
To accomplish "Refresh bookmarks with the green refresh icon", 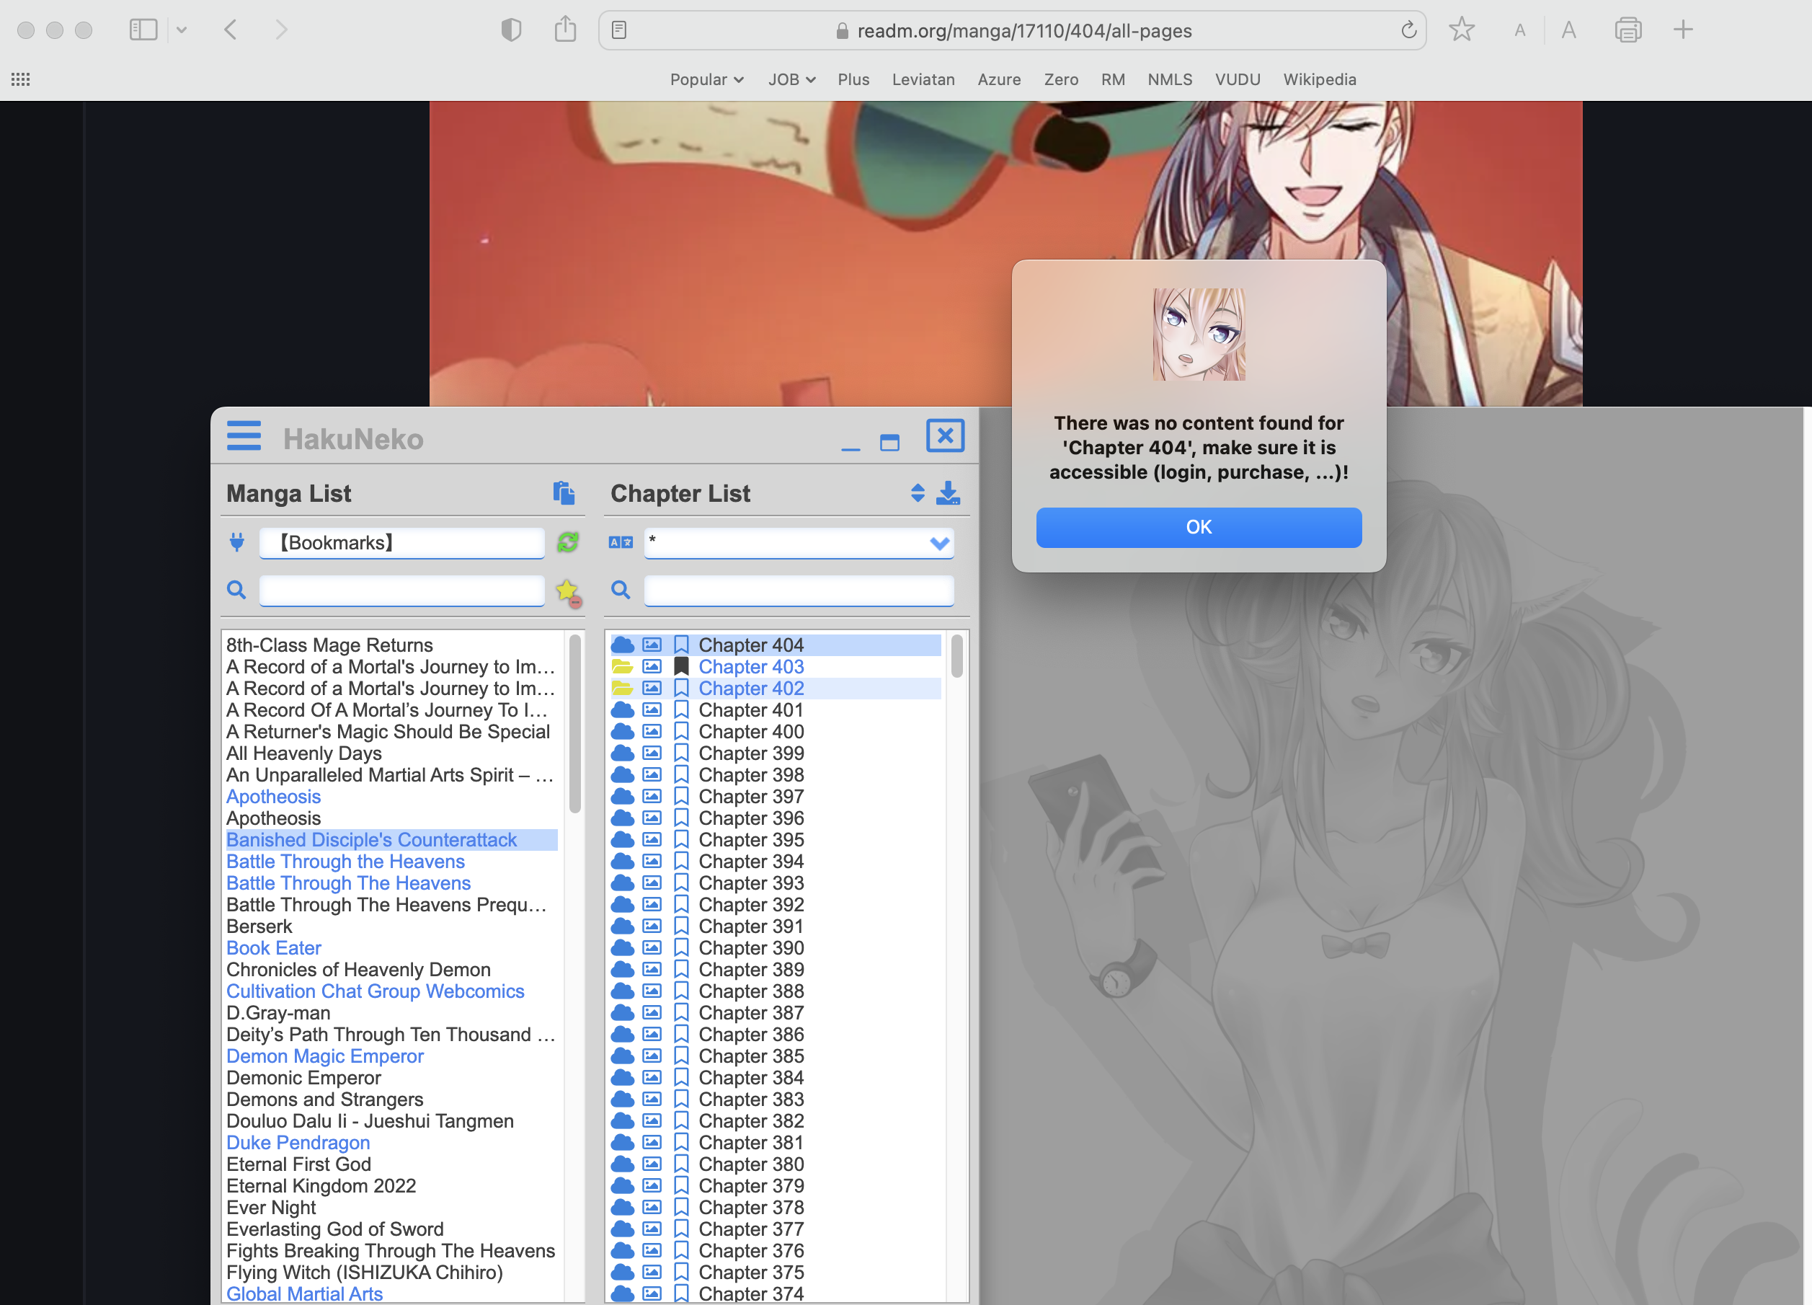I will (567, 541).
